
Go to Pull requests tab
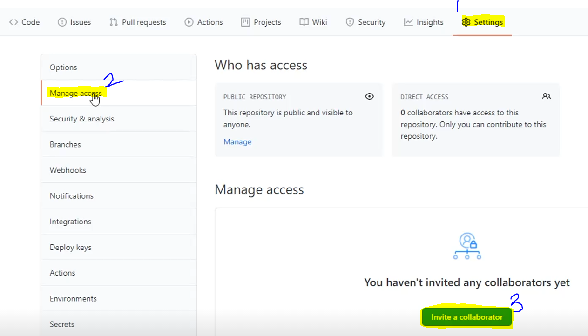[x=137, y=22]
